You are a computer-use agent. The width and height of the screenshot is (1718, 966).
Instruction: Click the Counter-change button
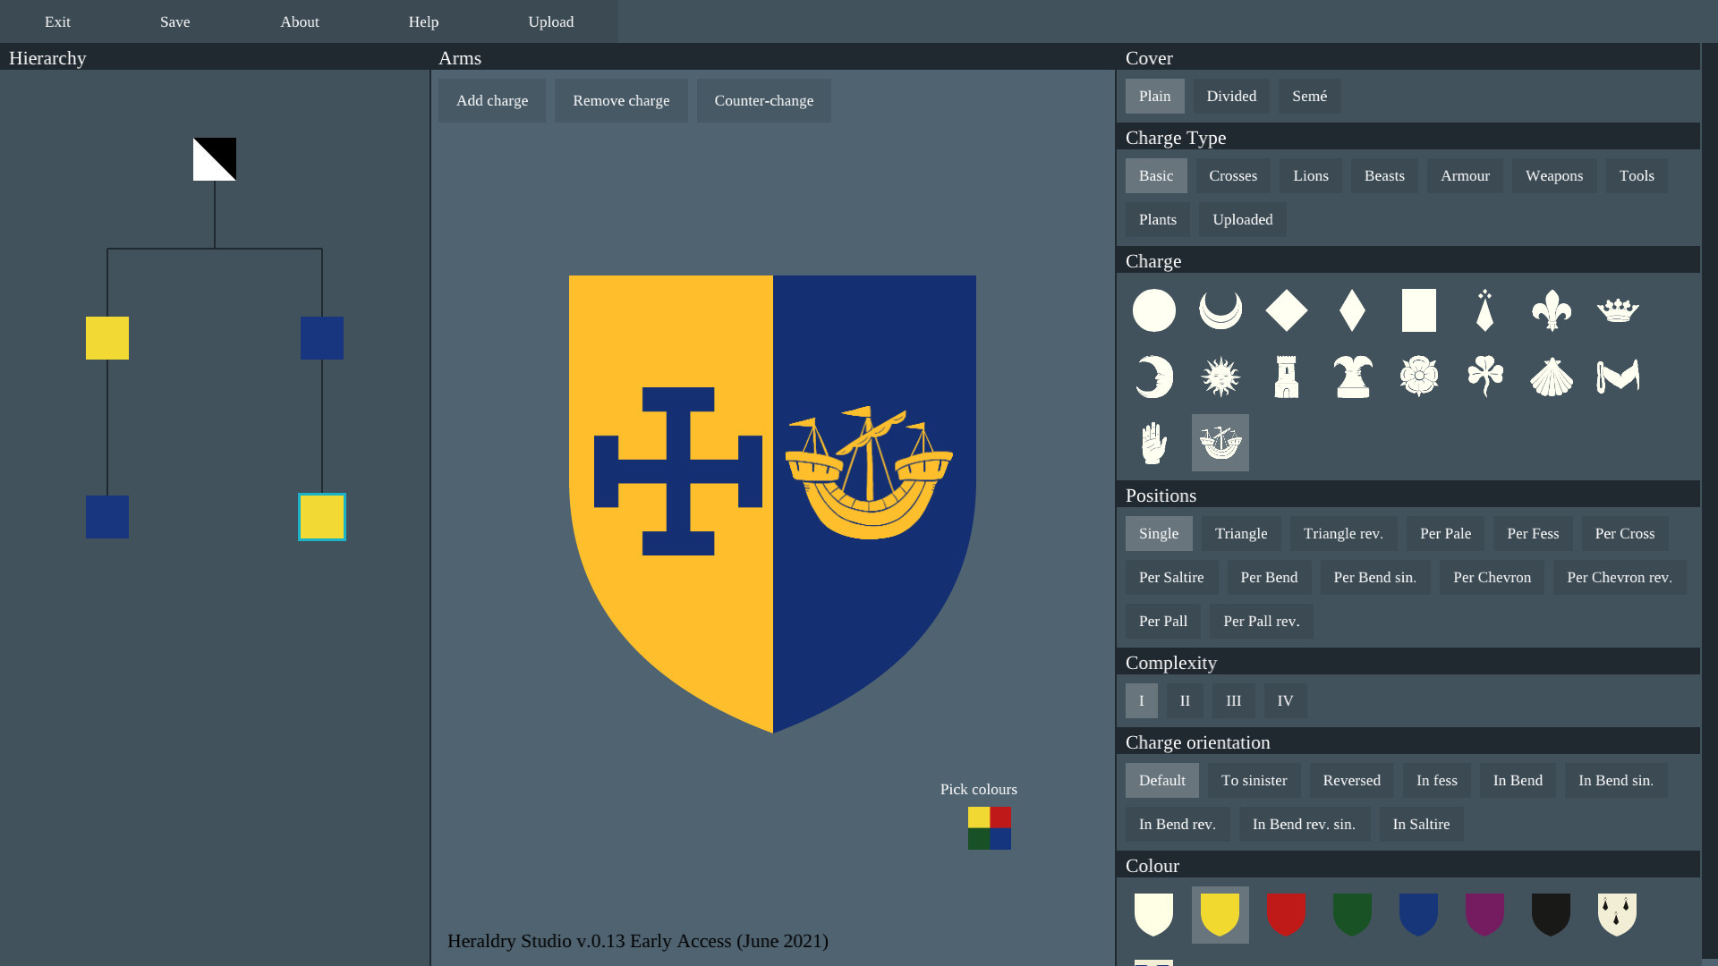(763, 100)
